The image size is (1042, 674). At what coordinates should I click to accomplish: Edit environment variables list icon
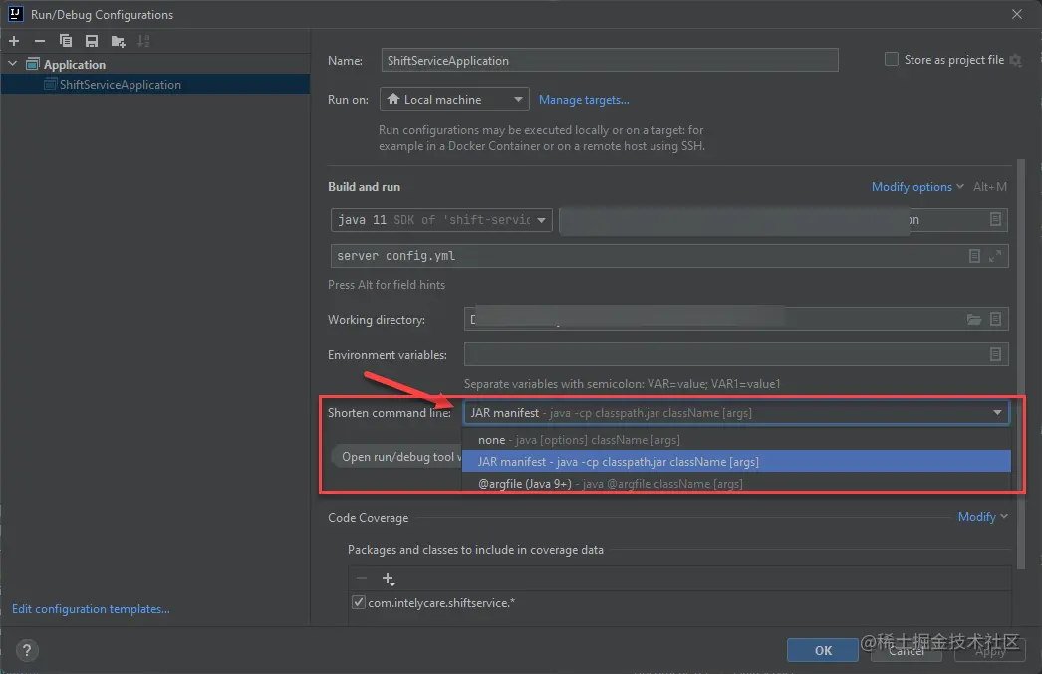(995, 354)
